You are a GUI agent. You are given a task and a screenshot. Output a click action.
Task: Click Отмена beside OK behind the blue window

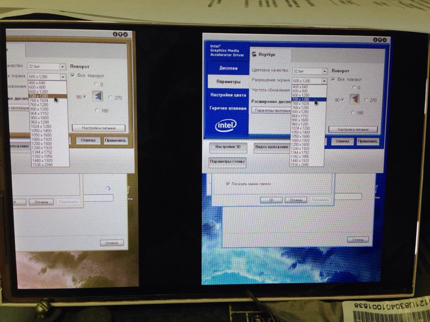click(x=296, y=200)
